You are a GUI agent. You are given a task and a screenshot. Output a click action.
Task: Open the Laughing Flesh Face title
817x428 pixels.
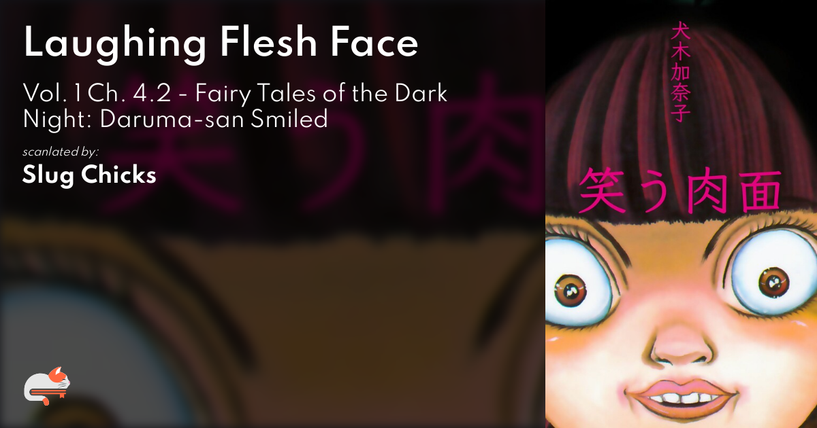click(x=221, y=44)
